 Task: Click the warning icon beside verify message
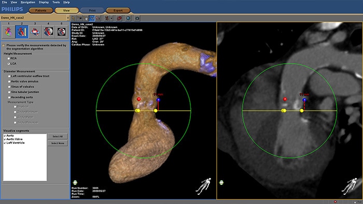click(4, 46)
